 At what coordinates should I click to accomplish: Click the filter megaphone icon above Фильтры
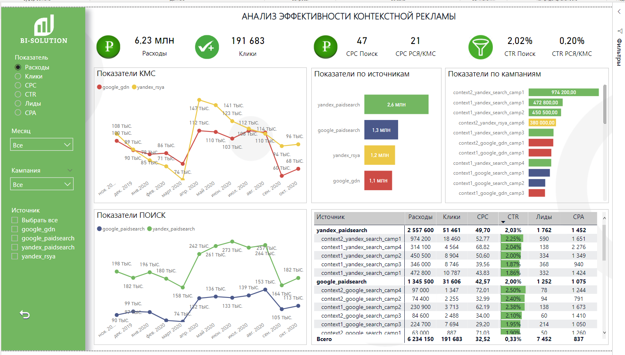pos(619,31)
